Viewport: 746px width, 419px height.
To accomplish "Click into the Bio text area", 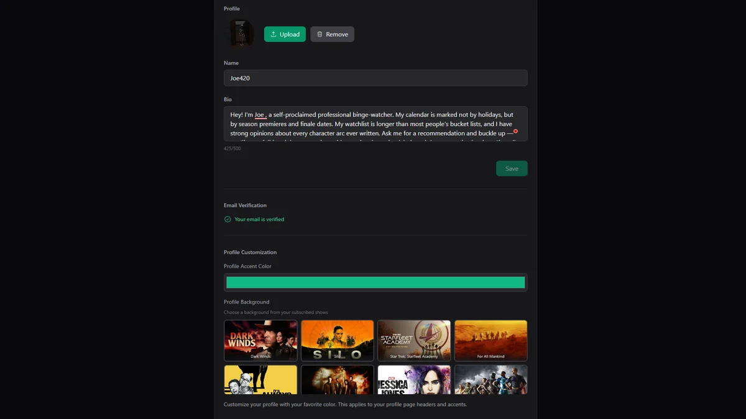I will [375, 124].
